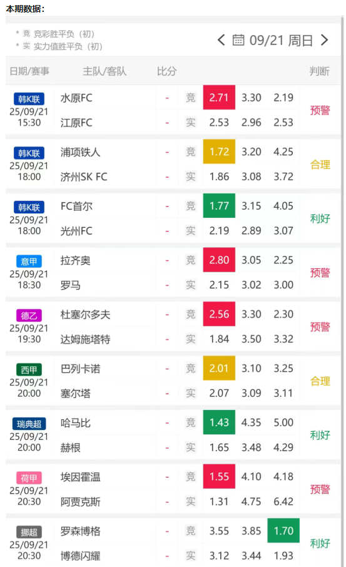Click the 瑞典超 league badge
This screenshot has width=346, height=567.
[x=29, y=424]
